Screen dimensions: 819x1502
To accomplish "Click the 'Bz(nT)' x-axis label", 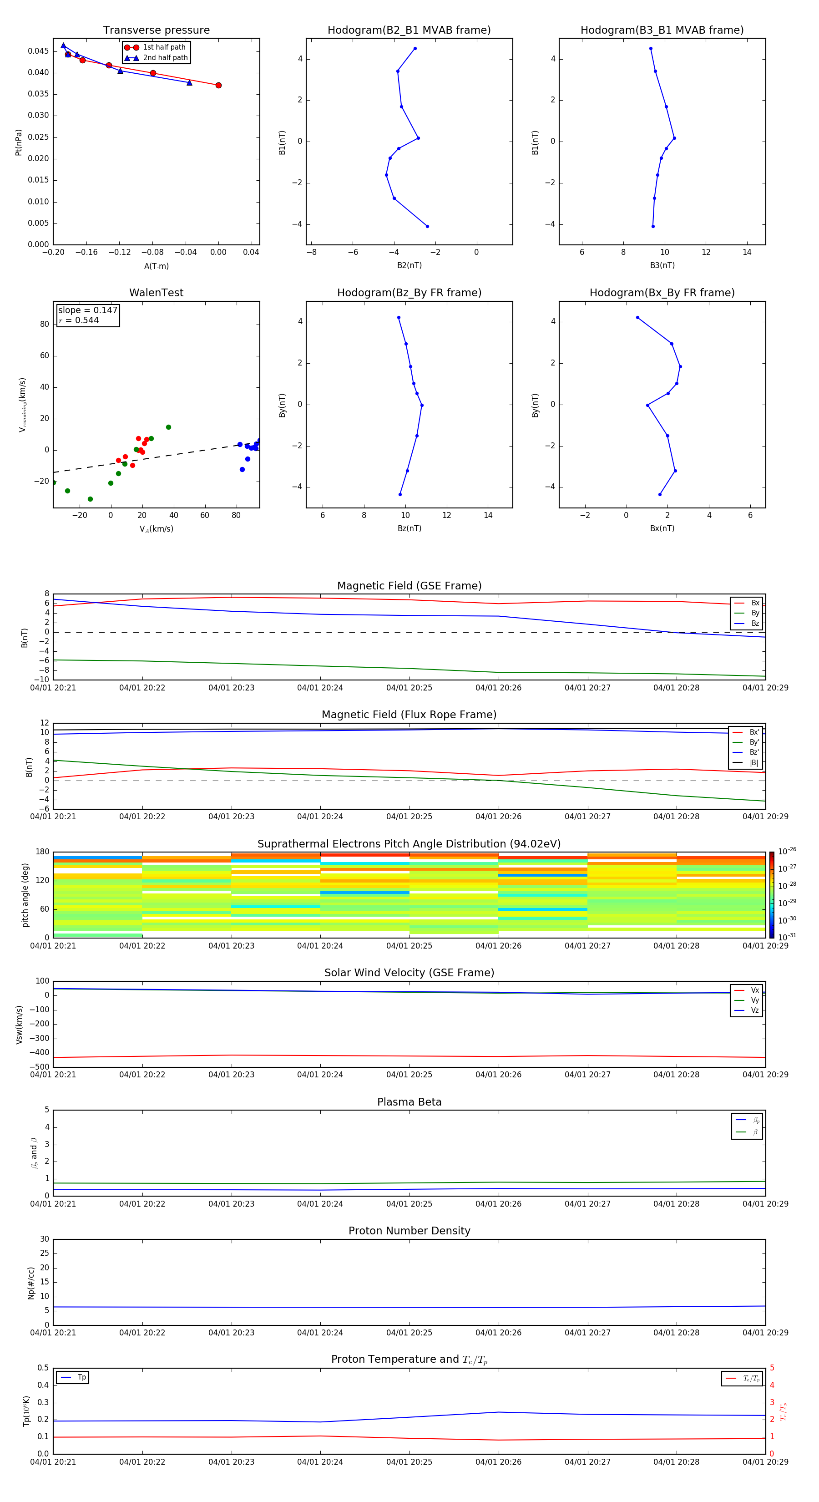I will click(409, 528).
